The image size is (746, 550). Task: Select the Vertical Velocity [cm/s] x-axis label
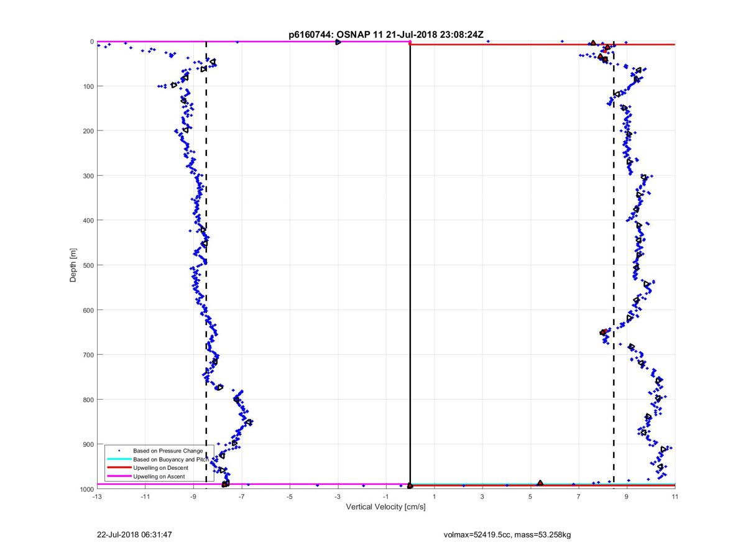(385, 507)
